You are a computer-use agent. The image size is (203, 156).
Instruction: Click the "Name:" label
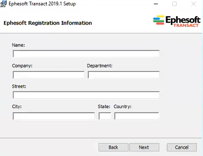[x=18, y=45]
